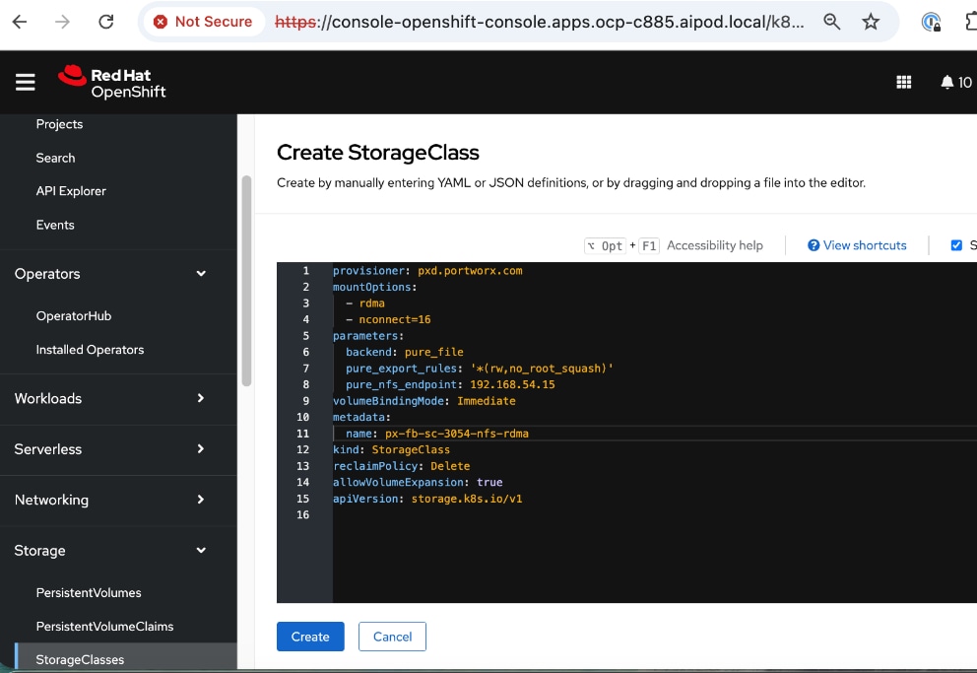The width and height of the screenshot is (977, 673).
Task: Click the Create button
Action: [310, 637]
